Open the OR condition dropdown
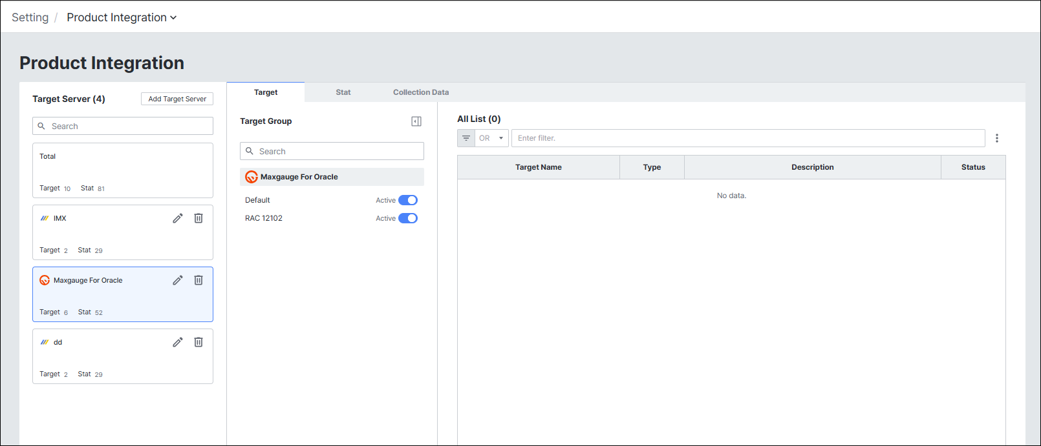This screenshot has width=1041, height=446. 491,138
